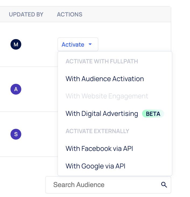Select With Digital Advertising option

tap(102, 113)
